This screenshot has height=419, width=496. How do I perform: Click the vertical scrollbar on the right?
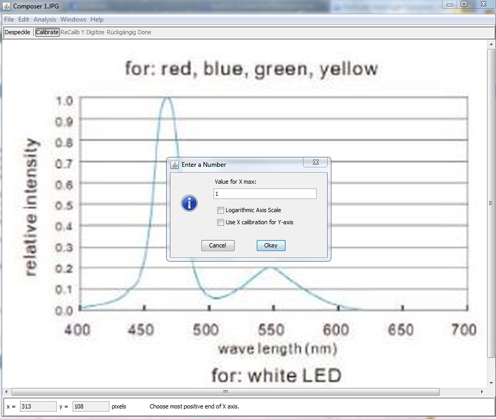(490, 203)
